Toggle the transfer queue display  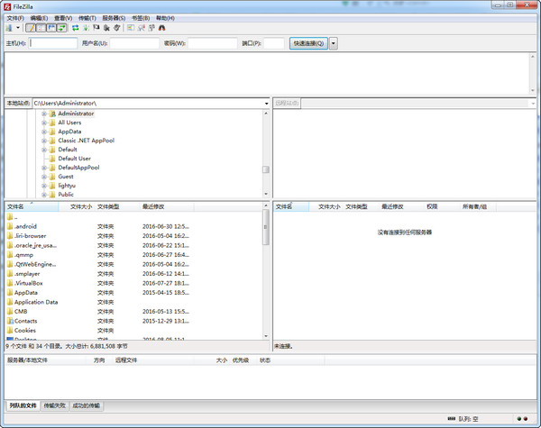click(62, 28)
